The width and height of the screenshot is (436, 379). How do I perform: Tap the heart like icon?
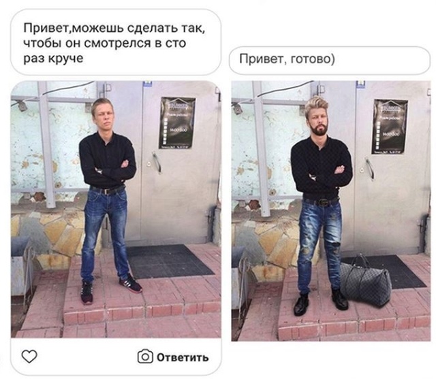pos(29,357)
